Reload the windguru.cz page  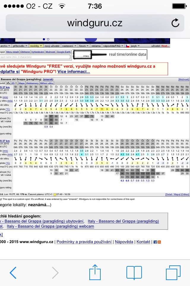175,23
